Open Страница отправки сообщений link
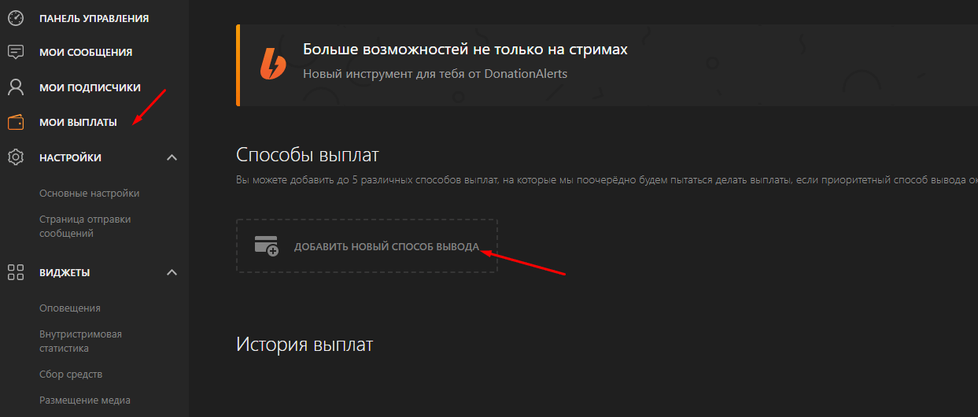Image resolution: width=978 pixels, height=417 pixels. click(x=85, y=227)
